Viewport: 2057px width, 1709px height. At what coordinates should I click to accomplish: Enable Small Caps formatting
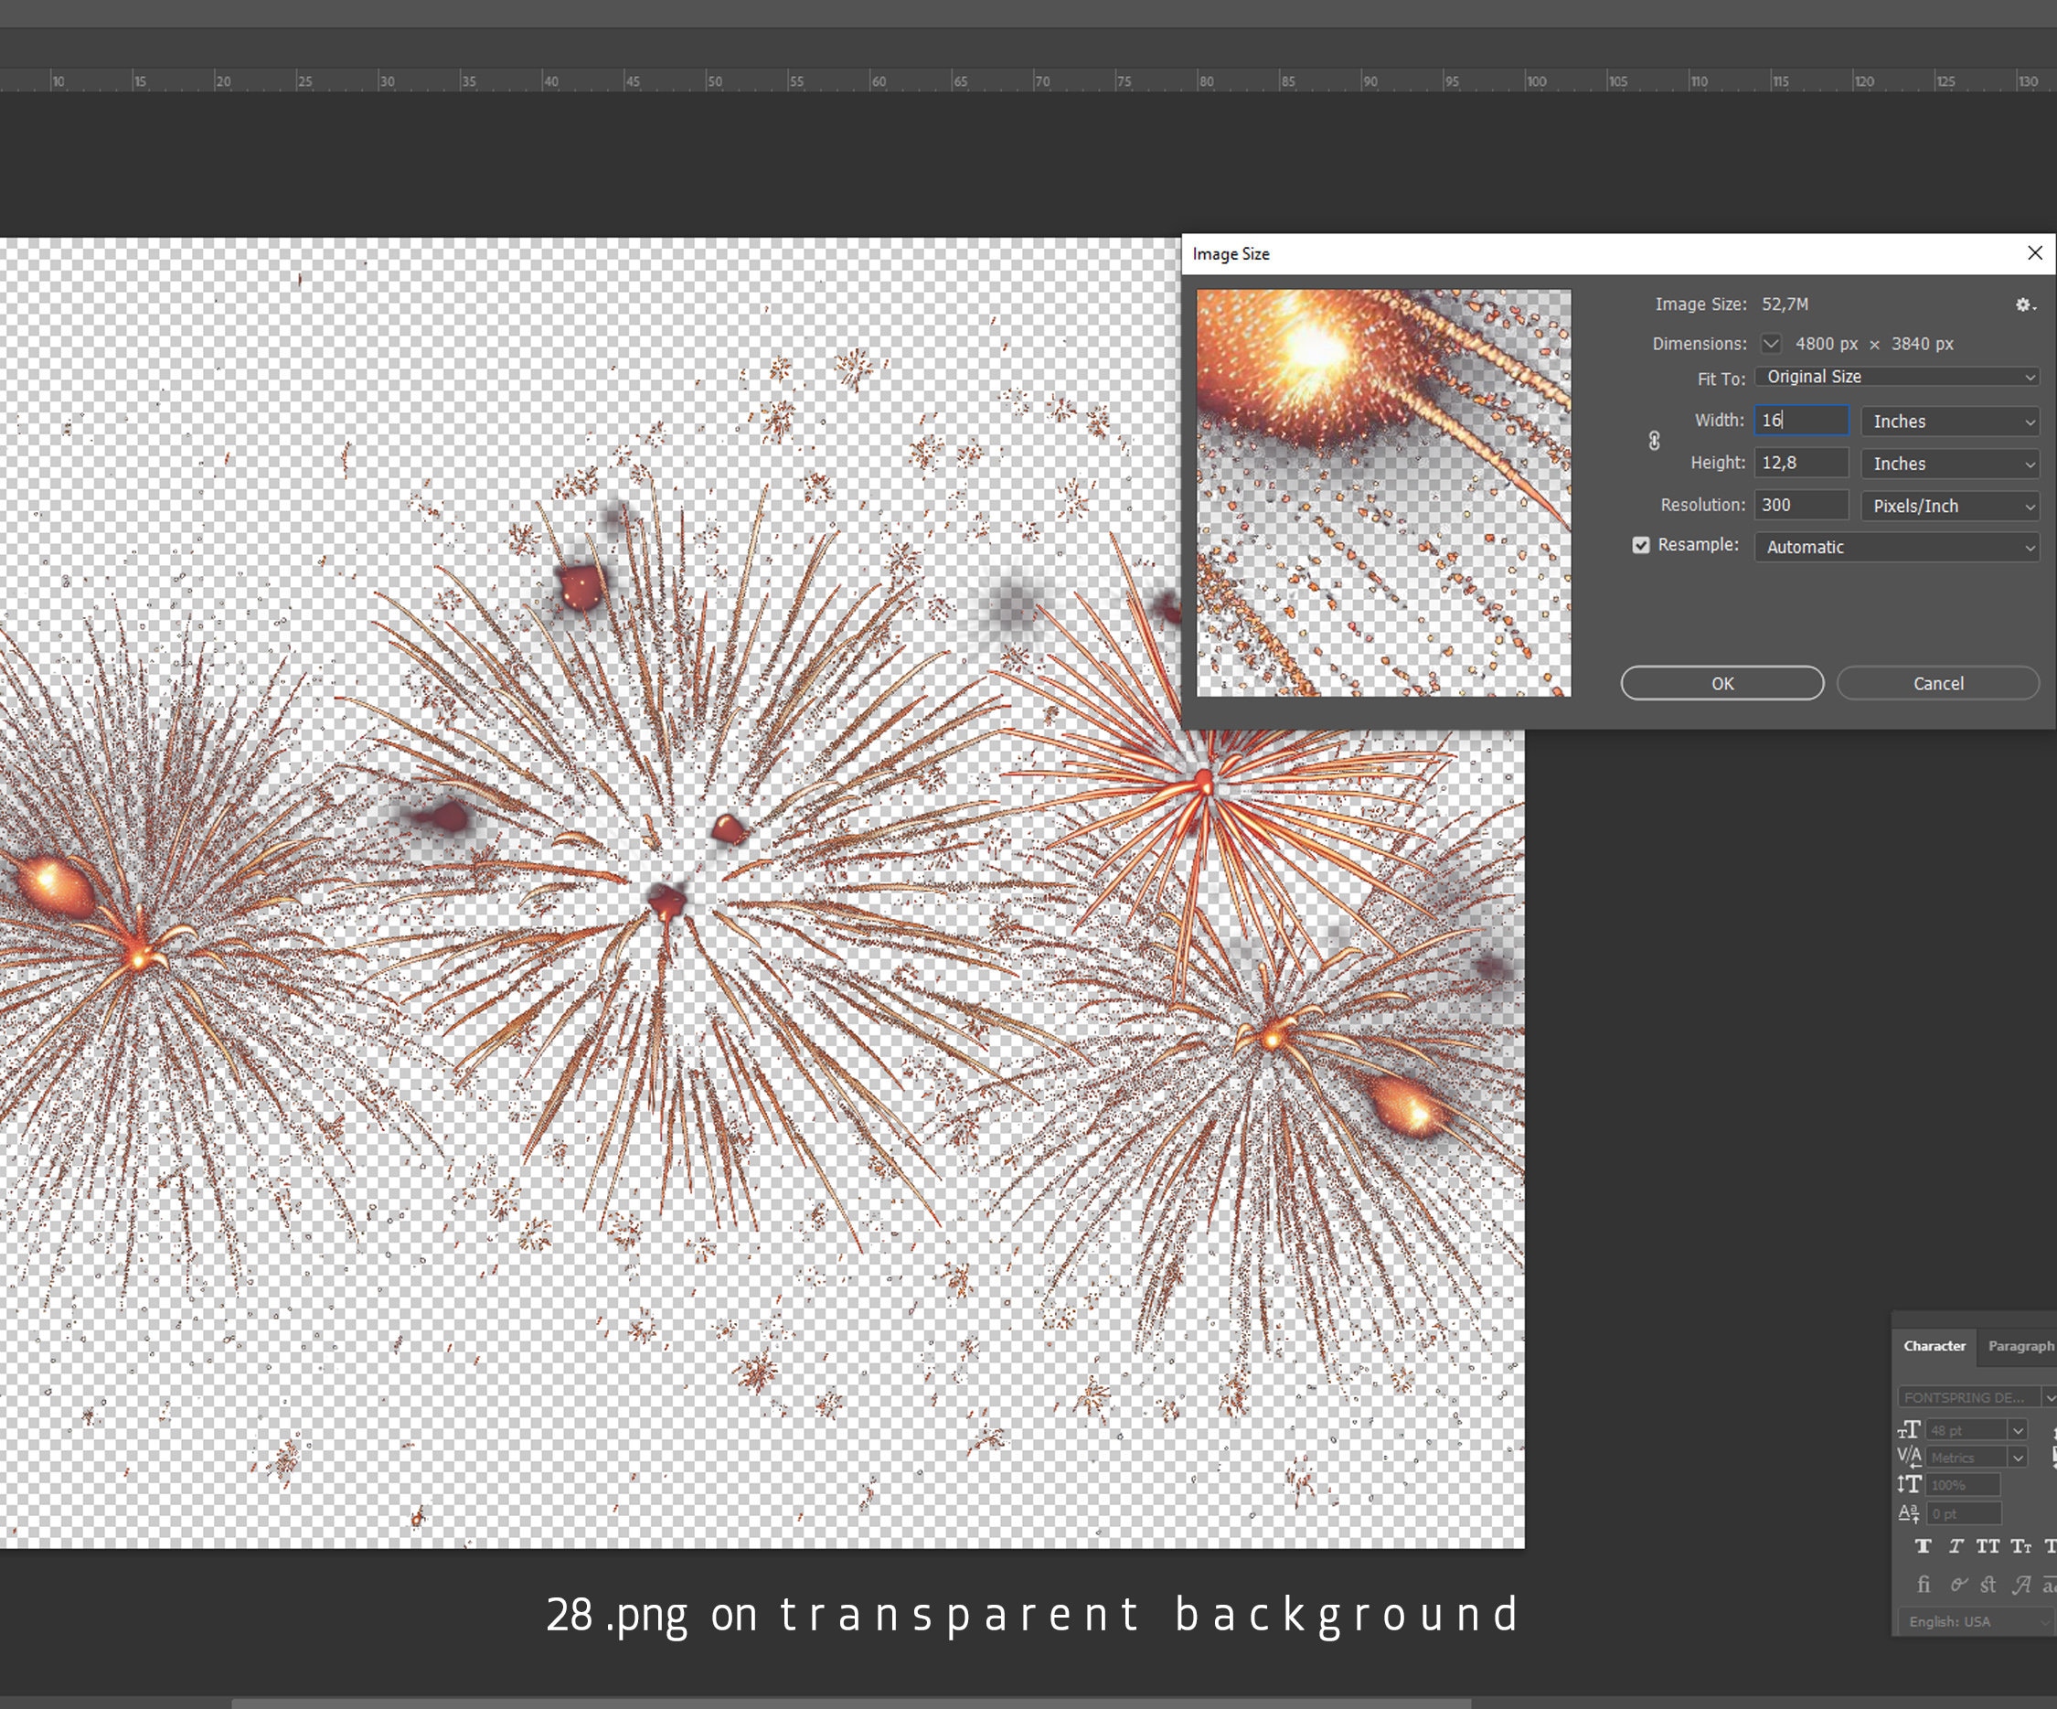(x=2020, y=1546)
